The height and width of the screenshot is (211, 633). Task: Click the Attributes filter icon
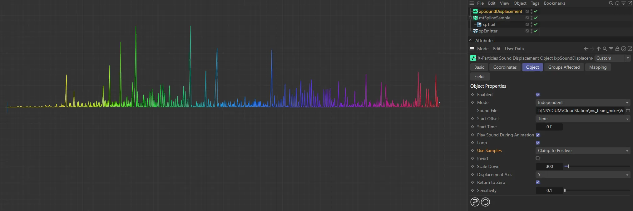click(x=611, y=49)
